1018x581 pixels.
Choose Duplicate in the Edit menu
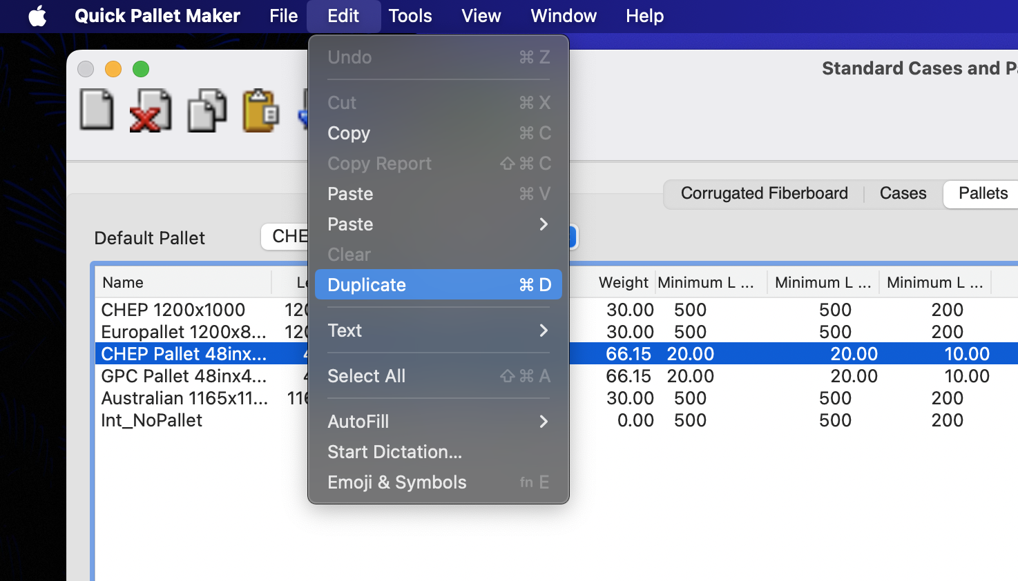point(439,285)
